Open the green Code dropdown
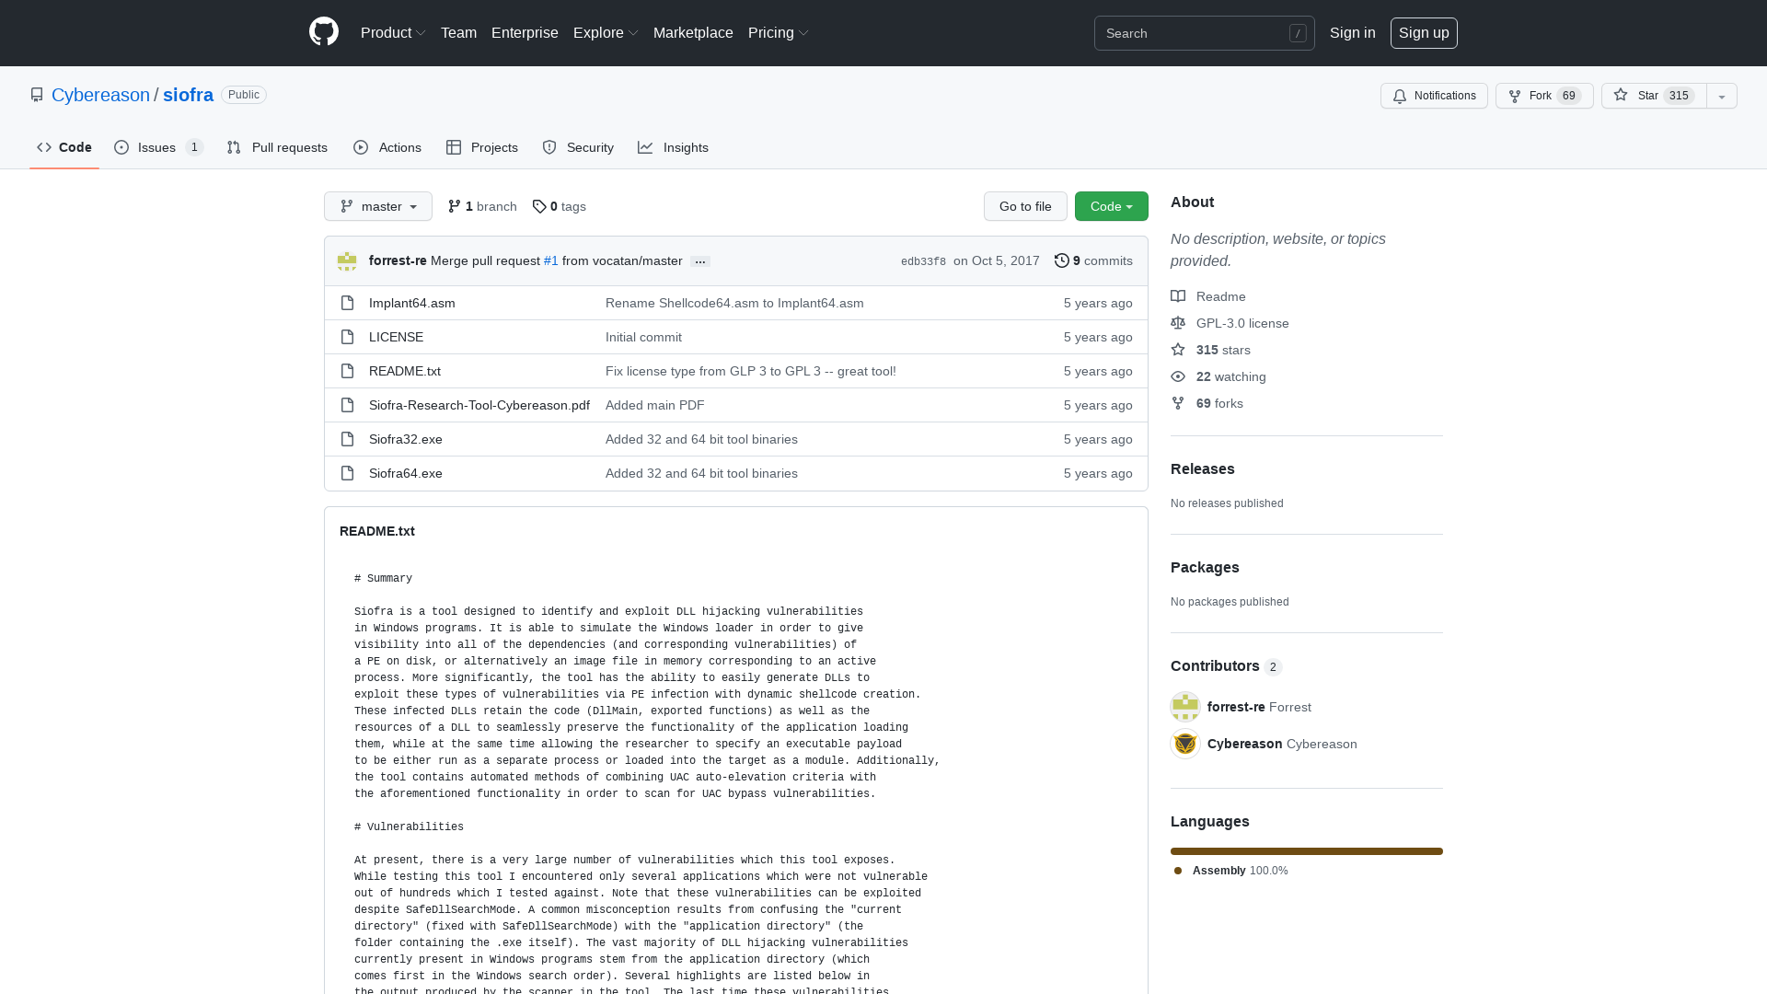Screen dimensions: 1767x994 point(1111,206)
